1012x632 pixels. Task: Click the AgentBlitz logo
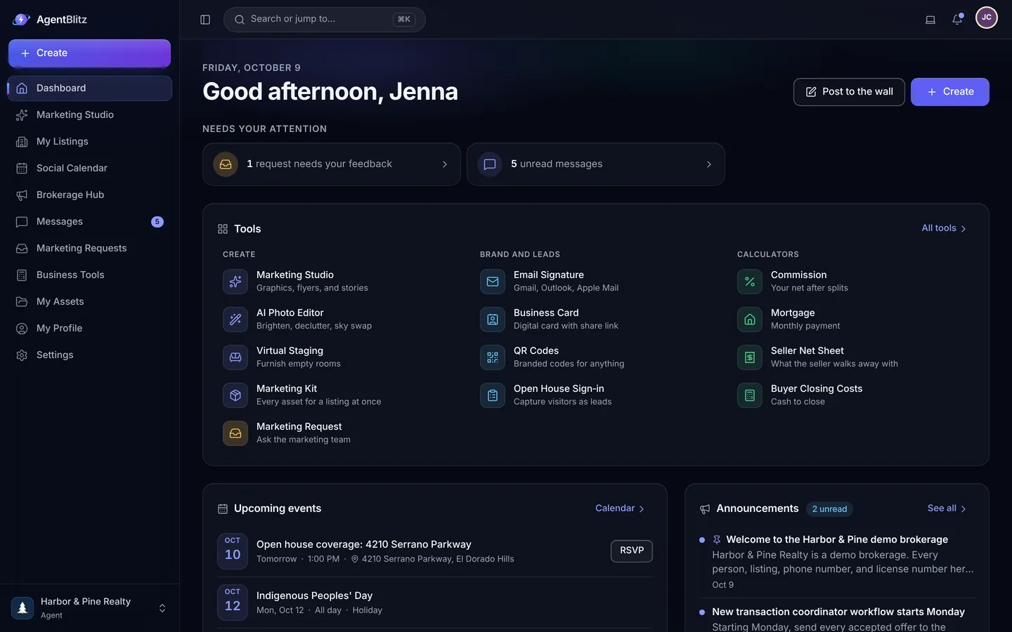click(50, 20)
